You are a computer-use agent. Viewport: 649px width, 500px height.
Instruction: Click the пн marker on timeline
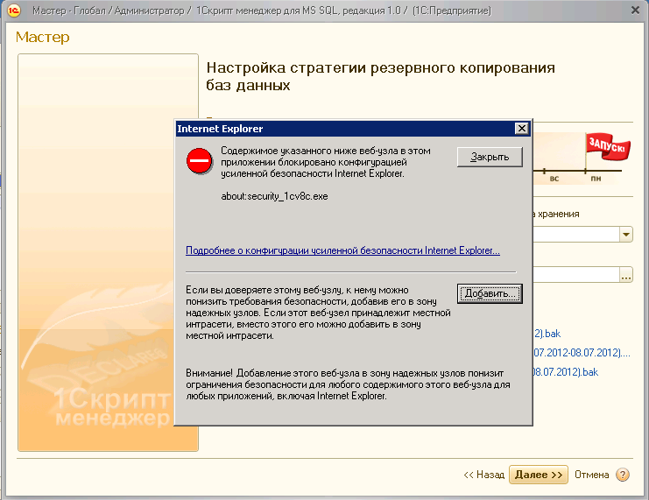(596, 179)
